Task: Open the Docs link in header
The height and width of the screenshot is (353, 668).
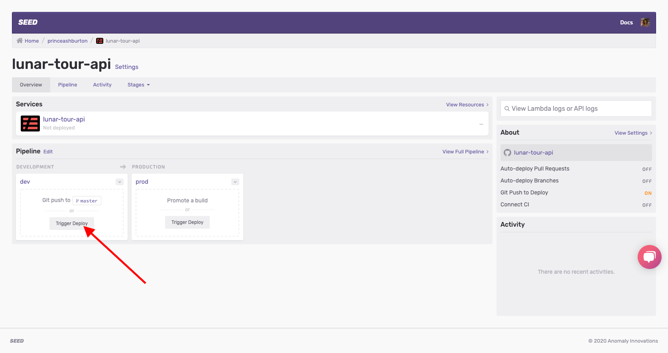Action: (626, 22)
